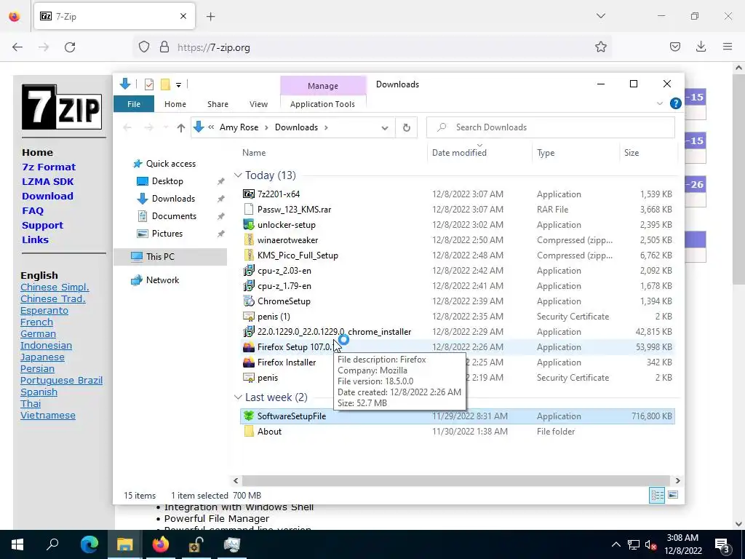
Task: Click Explorer new folder toolbar icon
Action: tap(165, 84)
